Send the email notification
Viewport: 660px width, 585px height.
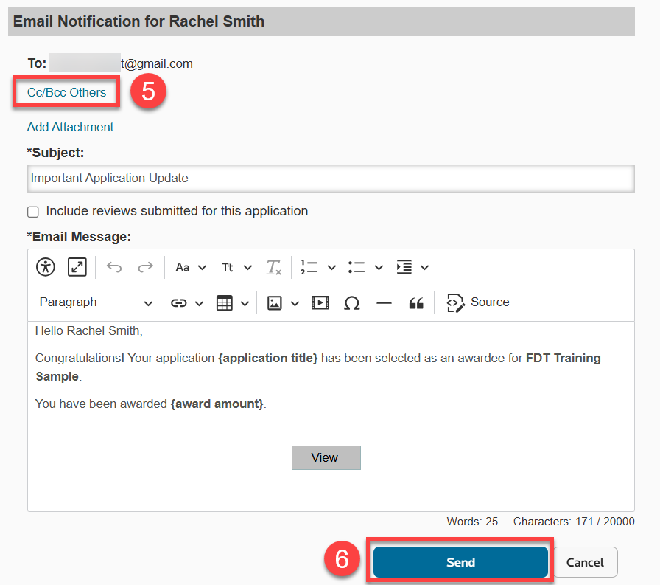point(460,562)
